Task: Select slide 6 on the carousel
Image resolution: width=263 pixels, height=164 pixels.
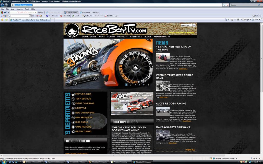Action: click(x=148, y=85)
